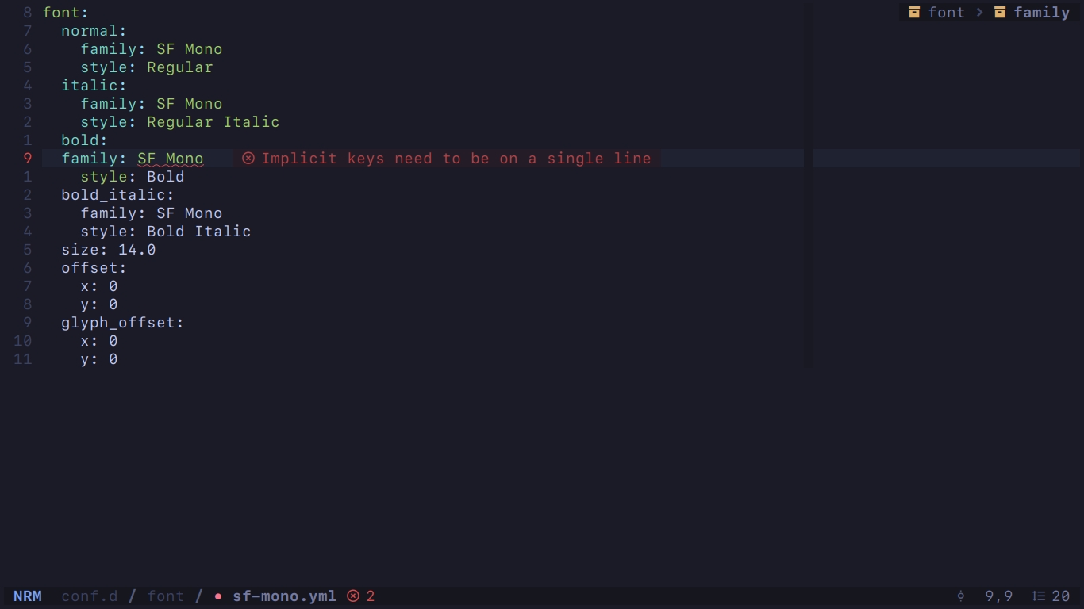Open the font folder in the status path
This screenshot has height=609, width=1084.
(x=166, y=596)
